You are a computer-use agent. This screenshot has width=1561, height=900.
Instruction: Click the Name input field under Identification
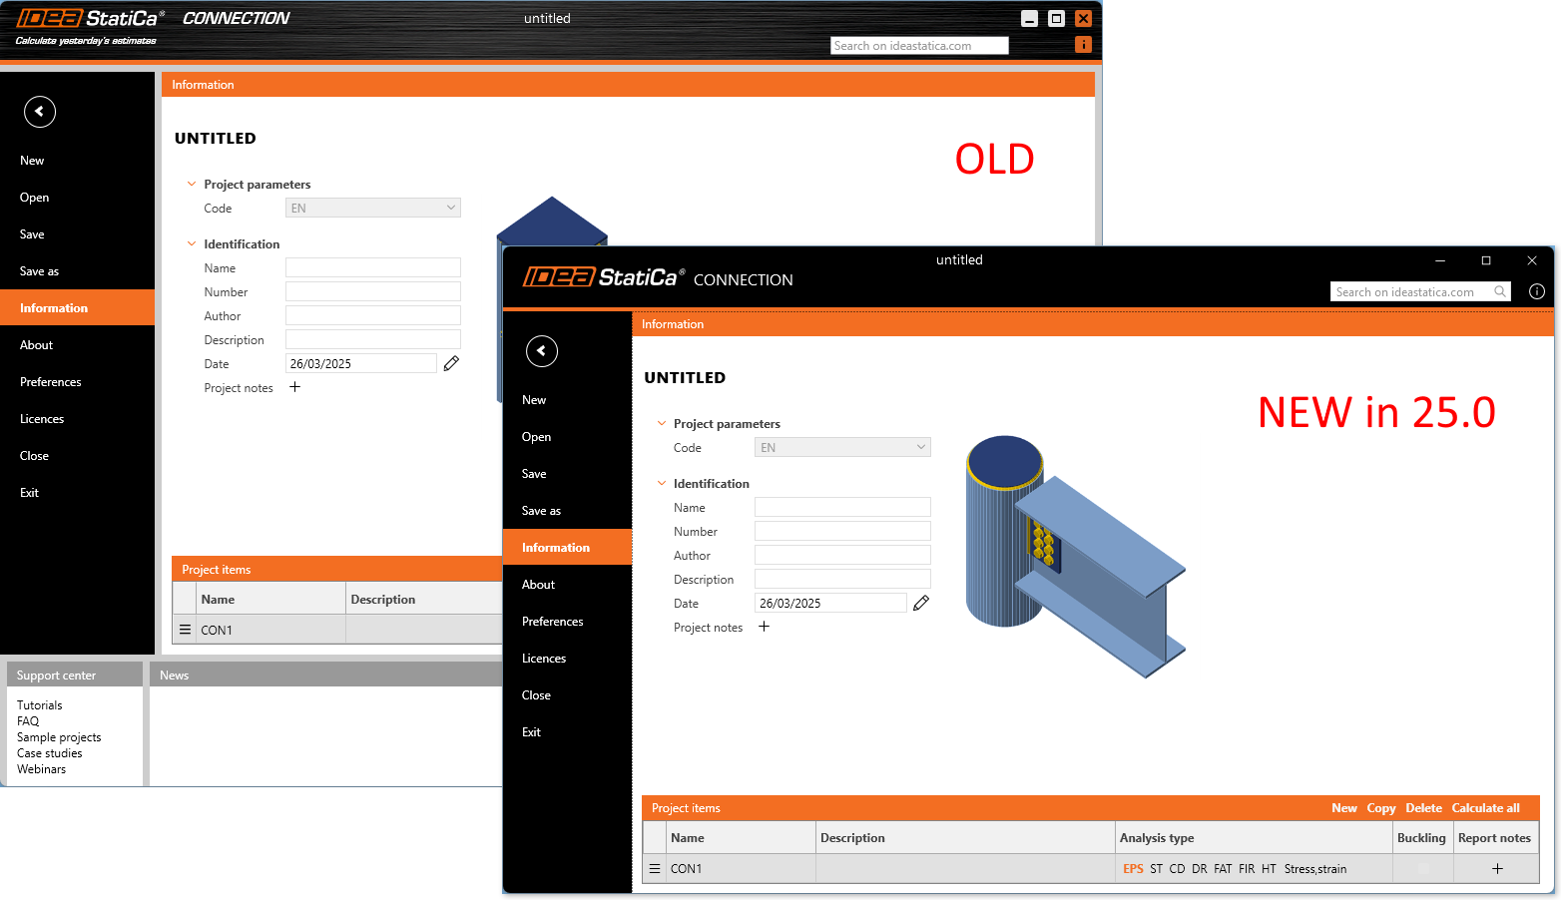(841, 507)
